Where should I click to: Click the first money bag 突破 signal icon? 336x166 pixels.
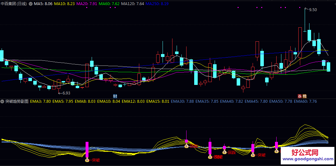[87, 160]
